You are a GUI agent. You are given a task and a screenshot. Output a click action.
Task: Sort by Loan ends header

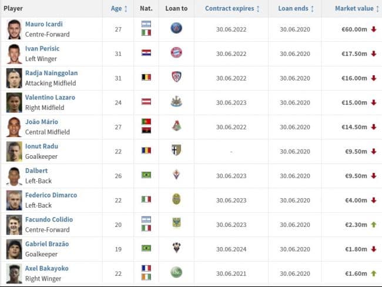296,9
